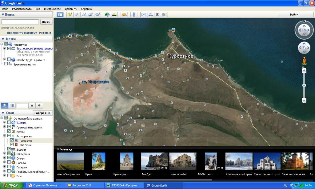Select the add polygon tool

(77, 14)
